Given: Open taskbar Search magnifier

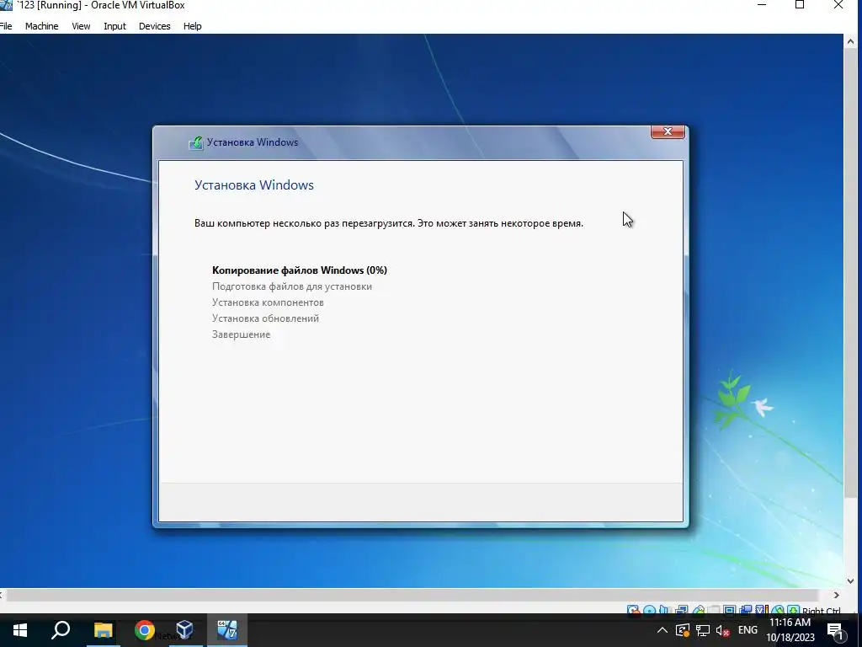Looking at the screenshot, I should tap(61, 630).
